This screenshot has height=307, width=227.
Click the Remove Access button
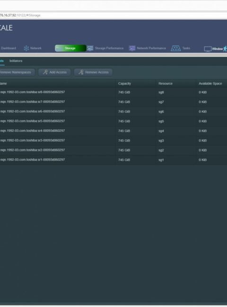pos(93,72)
